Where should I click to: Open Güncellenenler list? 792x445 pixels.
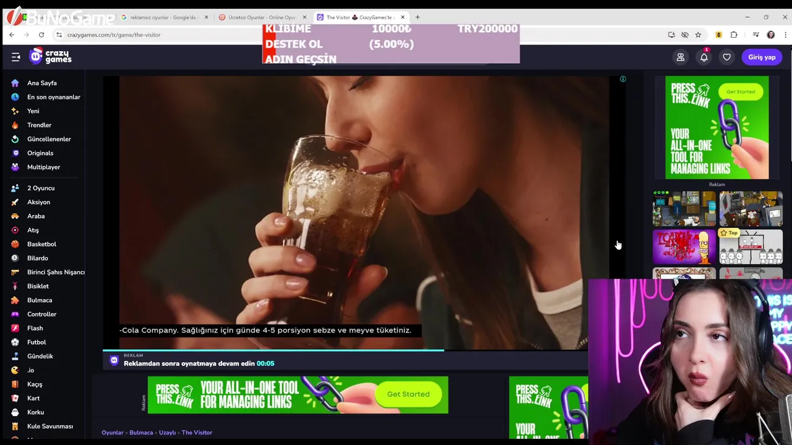click(49, 139)
